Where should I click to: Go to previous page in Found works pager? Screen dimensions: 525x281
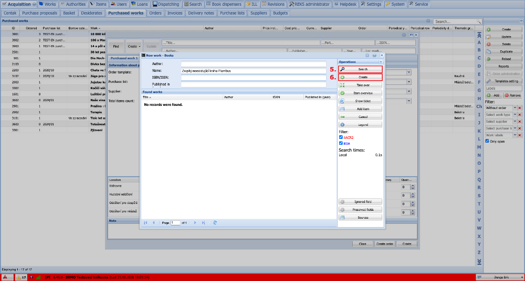point(154,222)
